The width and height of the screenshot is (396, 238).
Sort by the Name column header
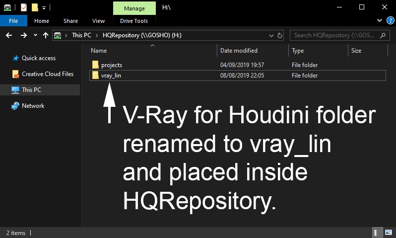pos(99,51)
